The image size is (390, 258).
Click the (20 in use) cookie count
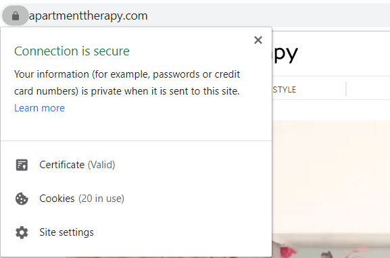pos(101,199)
